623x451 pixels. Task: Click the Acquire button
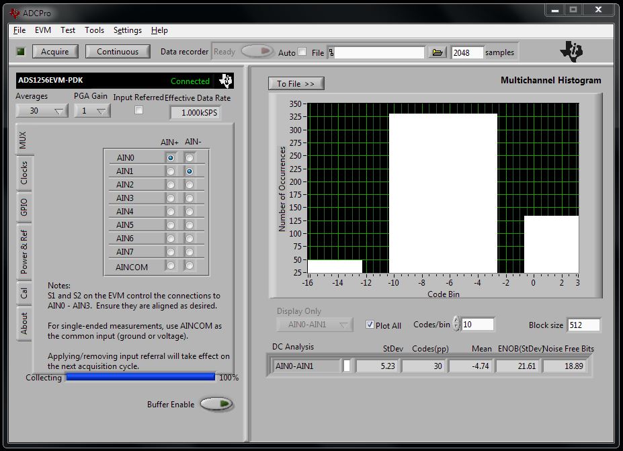55,52
